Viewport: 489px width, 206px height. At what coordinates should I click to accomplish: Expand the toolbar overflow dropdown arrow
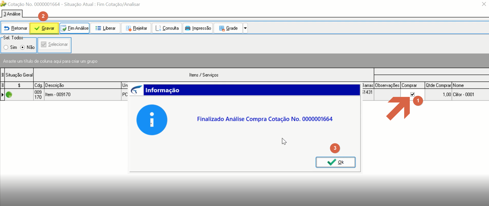coord(245,28)
